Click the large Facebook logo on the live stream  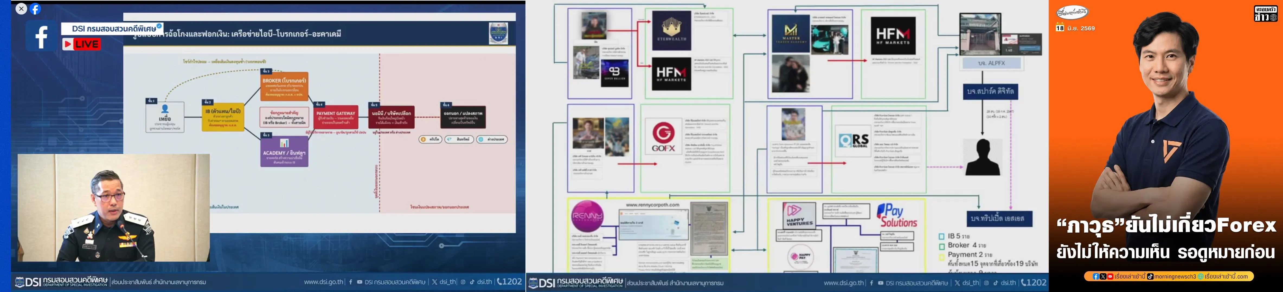(x=41, y=36)
